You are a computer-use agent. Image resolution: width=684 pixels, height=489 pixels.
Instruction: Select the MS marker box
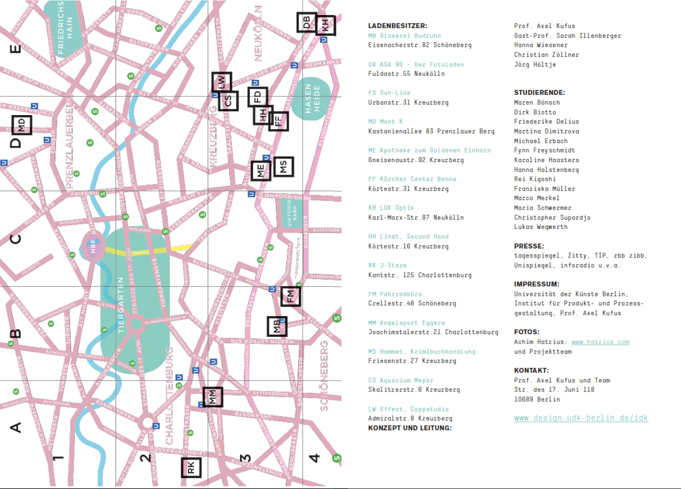tap(284, 167)
